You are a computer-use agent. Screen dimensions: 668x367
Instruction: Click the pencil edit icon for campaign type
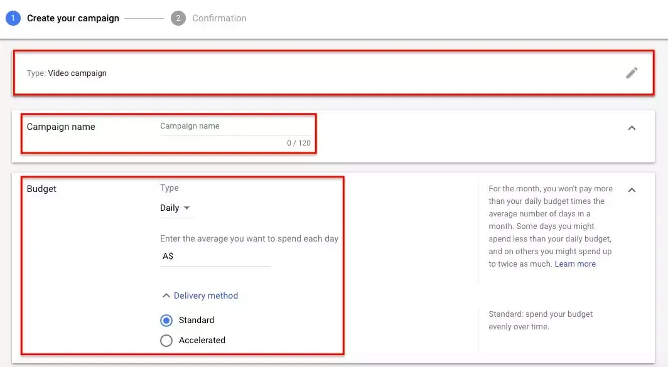(632, 73)
